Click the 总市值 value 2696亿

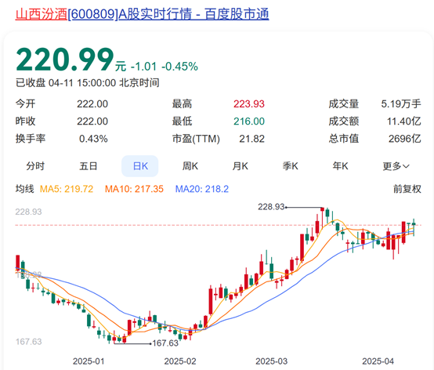[x=405, y=139]
